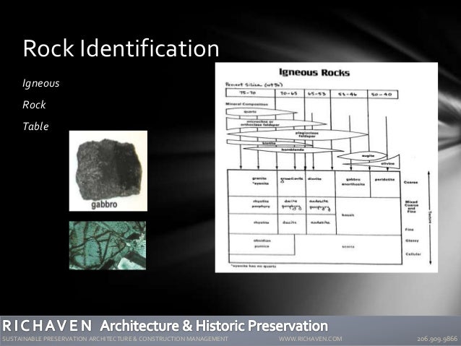
Task: Select the 'scoria' table cell
Action: (x=348, y=247)
